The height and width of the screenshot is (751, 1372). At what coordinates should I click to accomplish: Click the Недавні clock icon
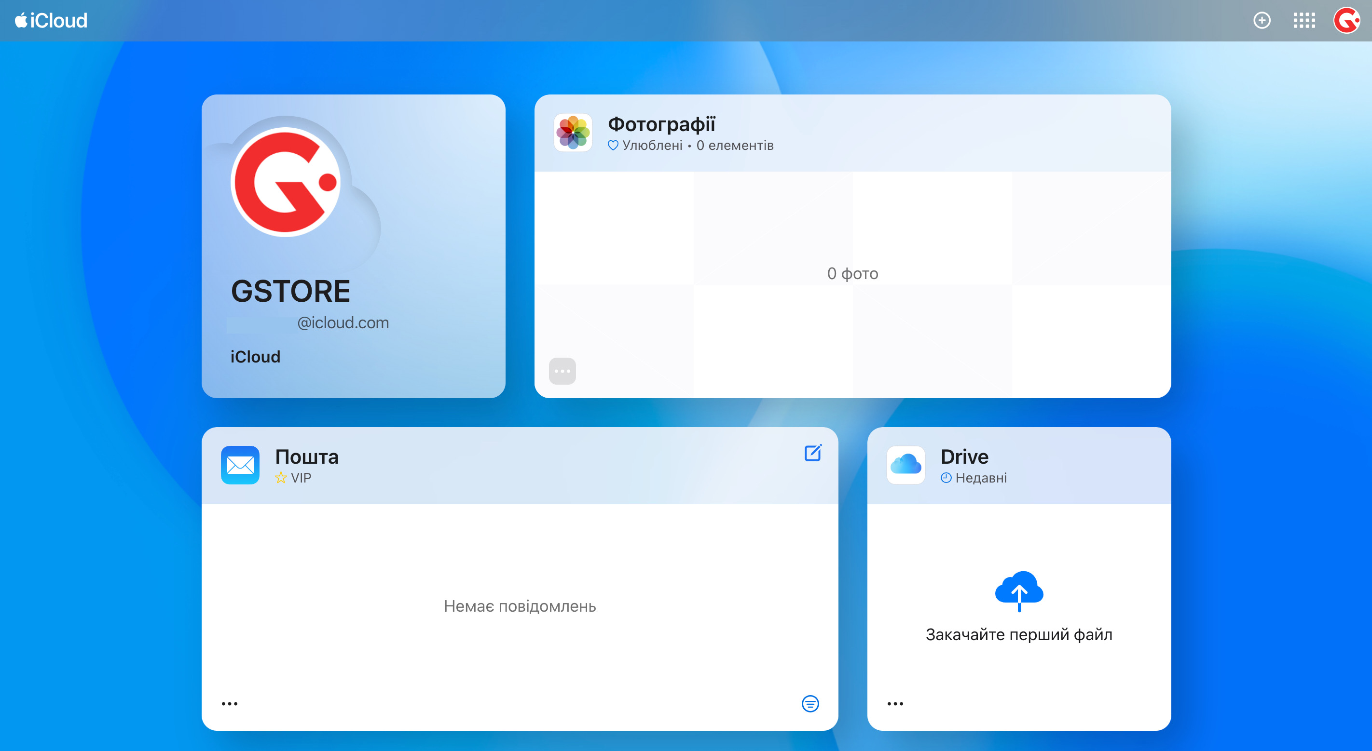946,477
